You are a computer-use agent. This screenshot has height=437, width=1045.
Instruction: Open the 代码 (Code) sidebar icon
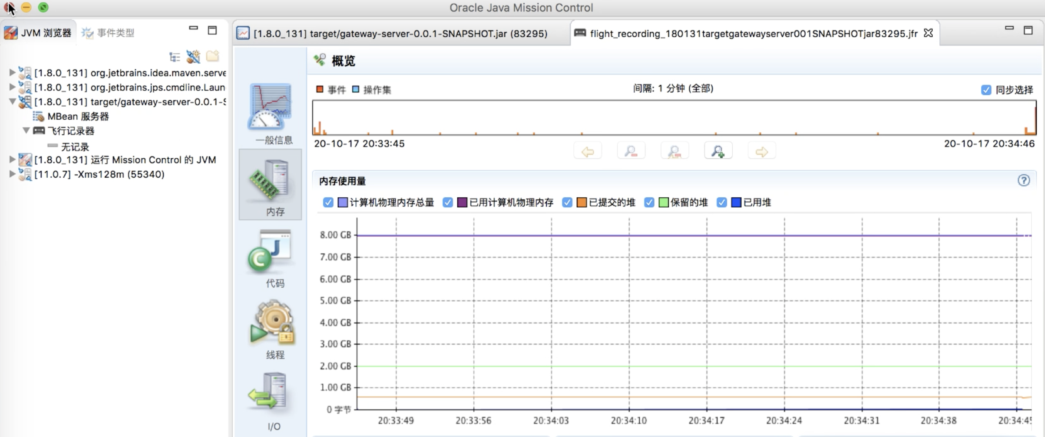pos(270,252)
